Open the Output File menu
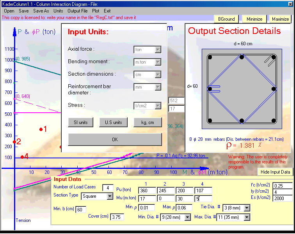This screenshot has width=295, height=234. click(77, 11)
